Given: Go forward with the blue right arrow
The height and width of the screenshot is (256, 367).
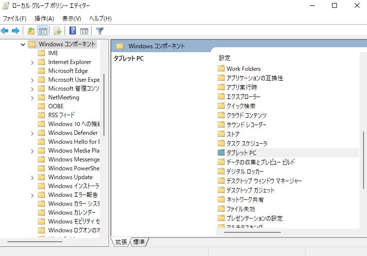Looking at the screenshot, I should [15, 31].
